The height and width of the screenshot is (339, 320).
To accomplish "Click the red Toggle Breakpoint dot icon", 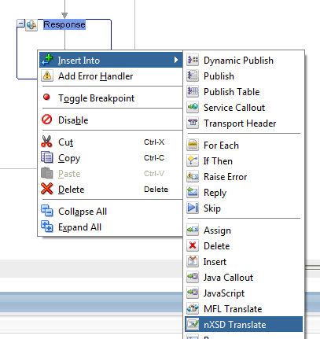I will [x=46, y=98].
